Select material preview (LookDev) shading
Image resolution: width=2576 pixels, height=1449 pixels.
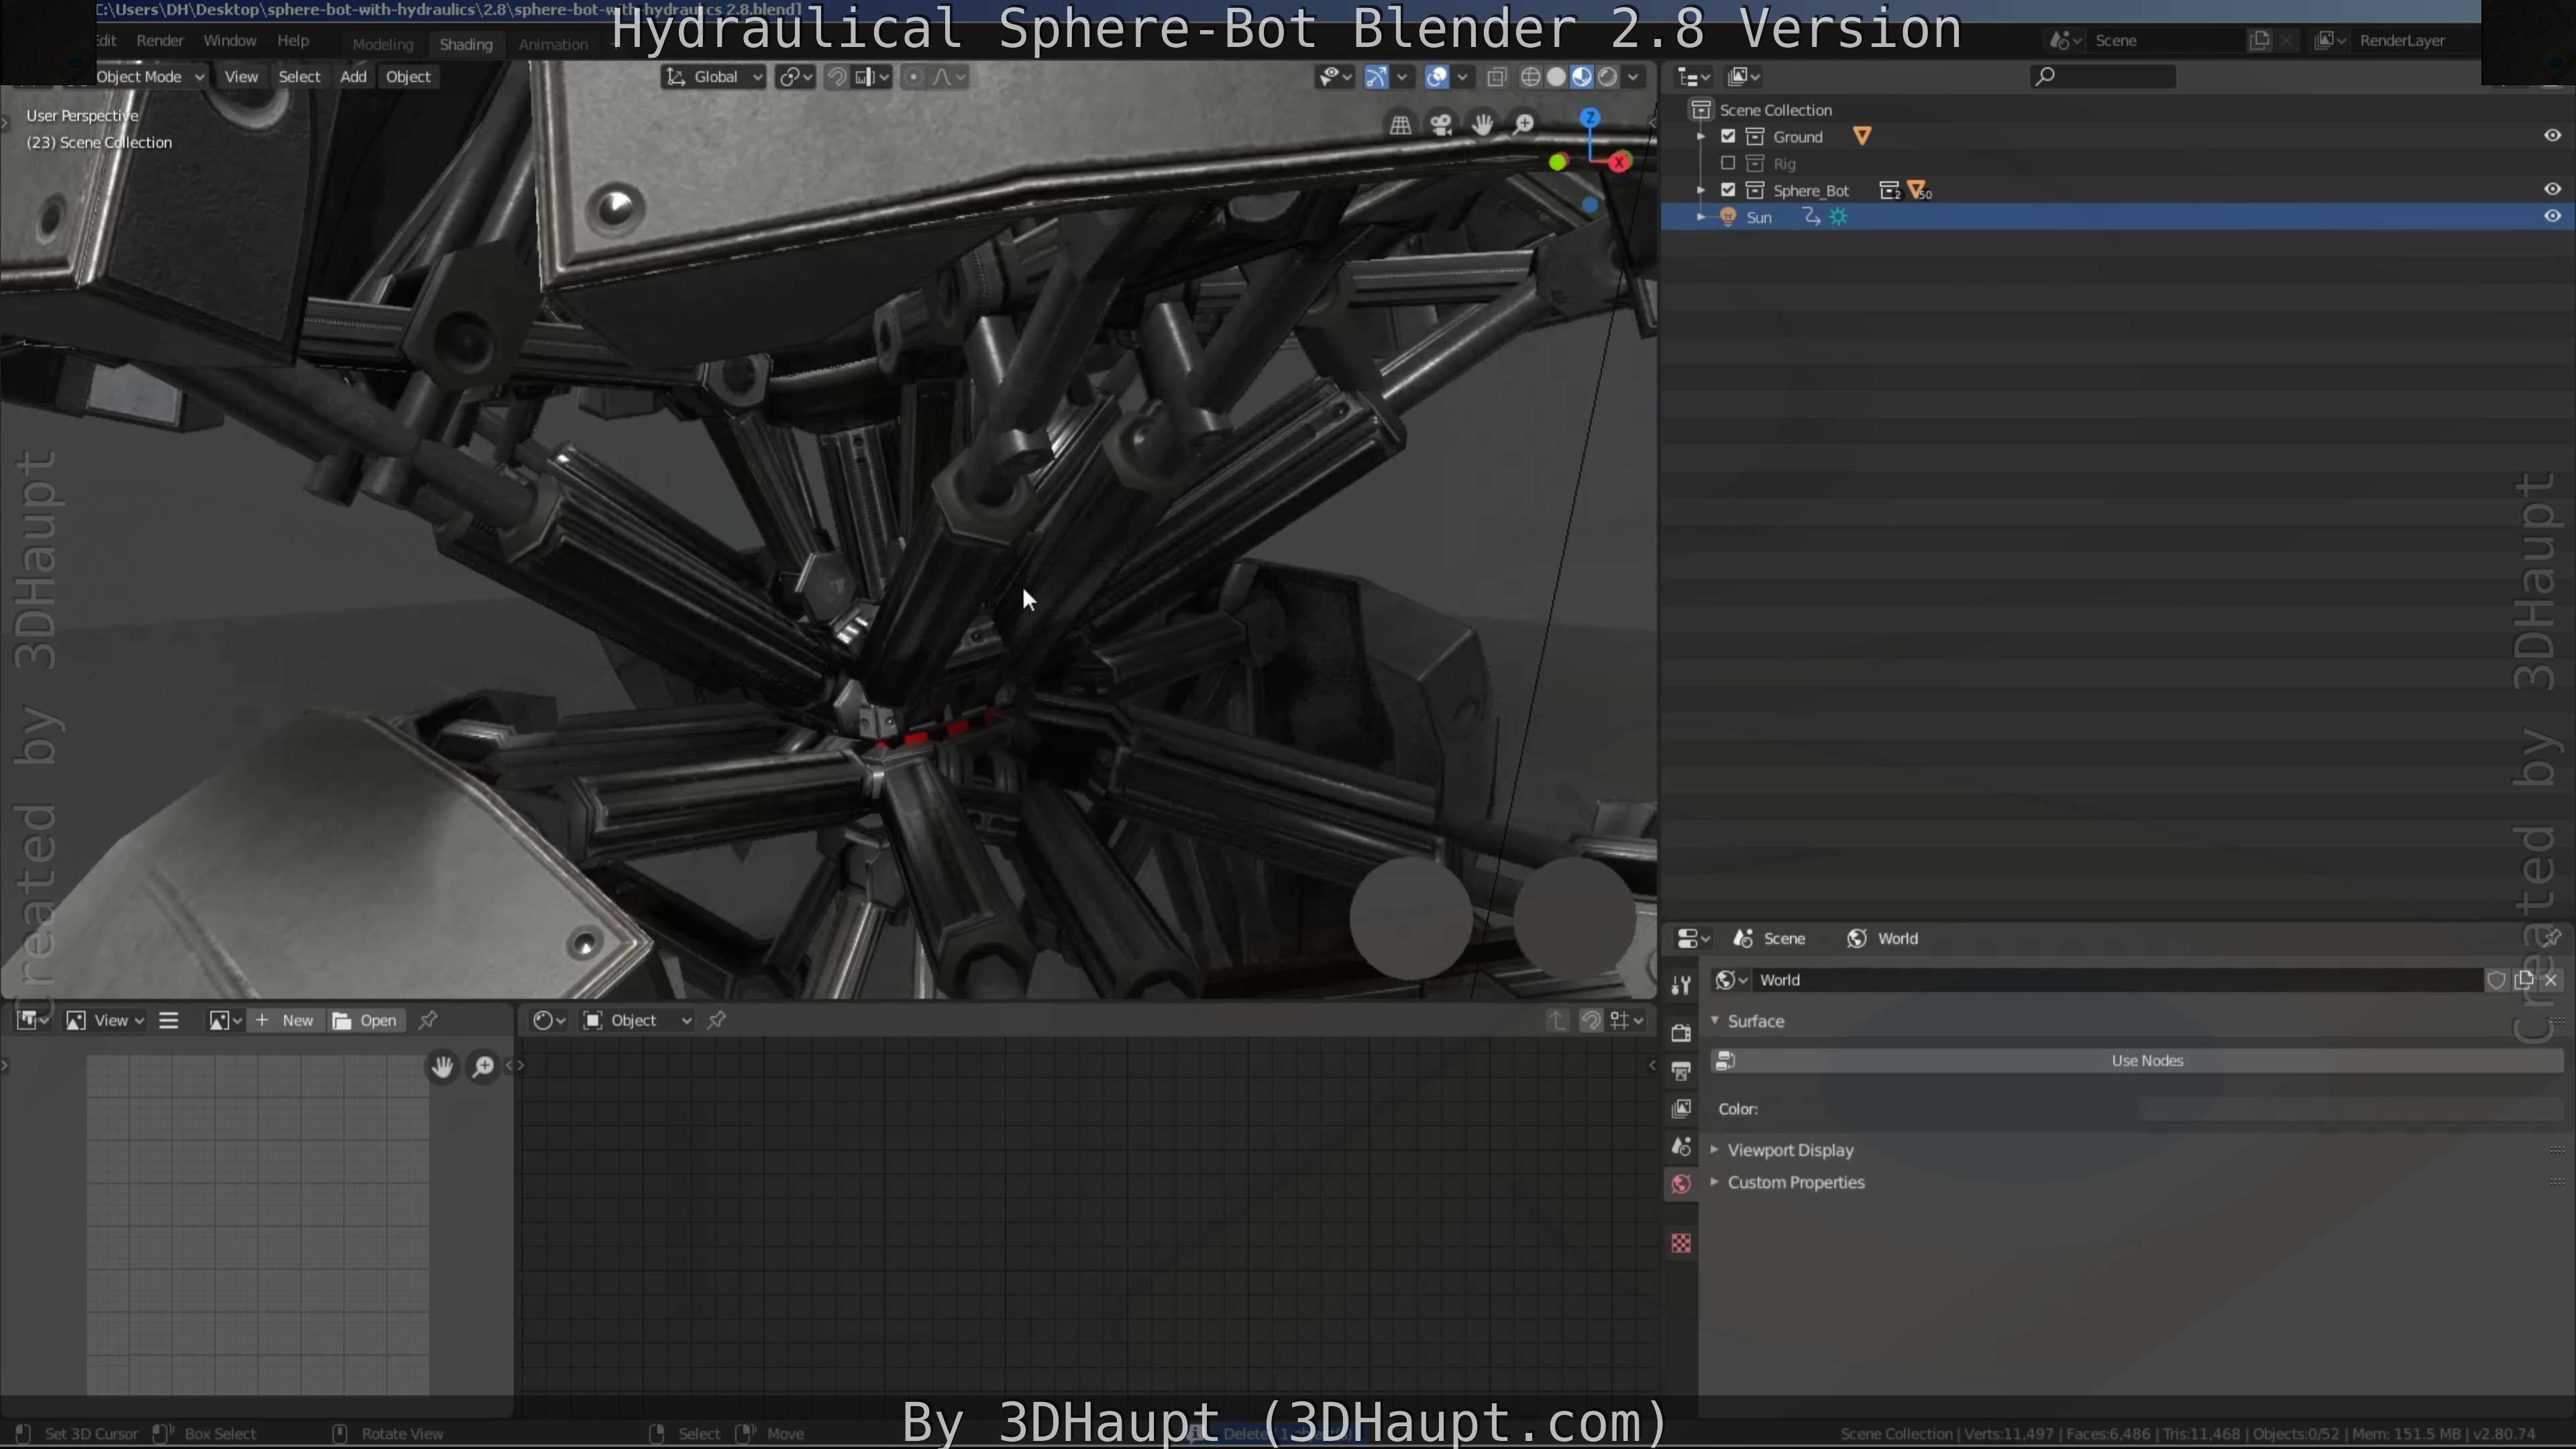[x=1582, y=77]
